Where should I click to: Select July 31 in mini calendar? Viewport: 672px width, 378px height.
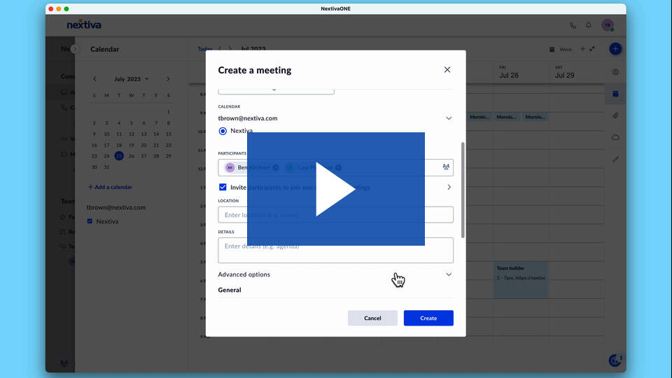pos(106,167)
